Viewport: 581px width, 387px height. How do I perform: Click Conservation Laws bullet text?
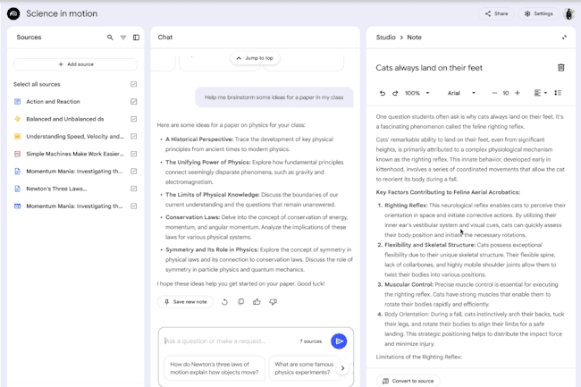click(x=257, y=227)
